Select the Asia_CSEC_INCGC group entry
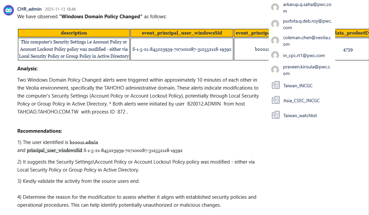This screenshot has width=369, height=215. point(301,101)
